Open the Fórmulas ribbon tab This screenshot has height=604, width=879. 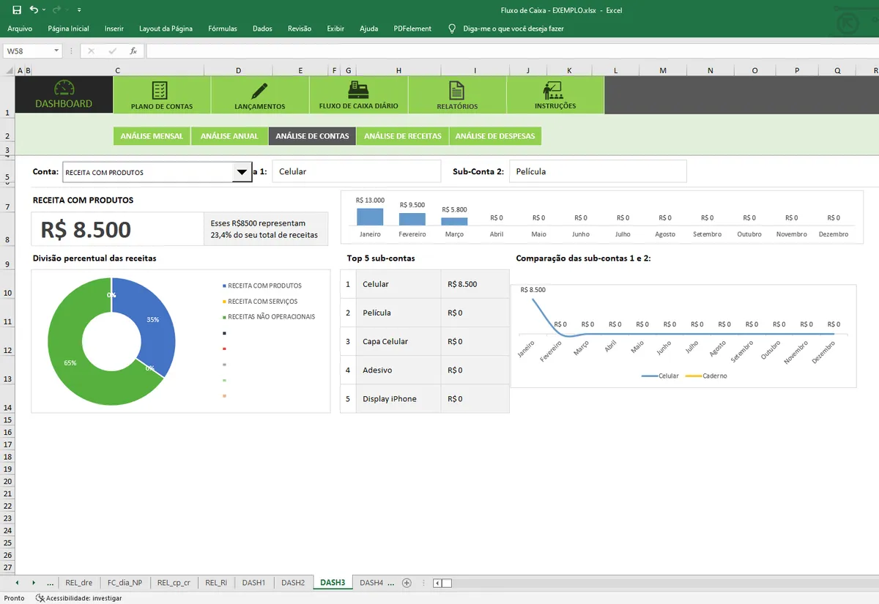223,29
